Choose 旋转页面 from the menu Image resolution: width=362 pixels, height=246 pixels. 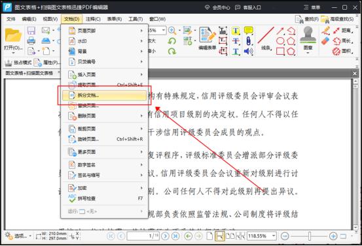pos(105,139)
